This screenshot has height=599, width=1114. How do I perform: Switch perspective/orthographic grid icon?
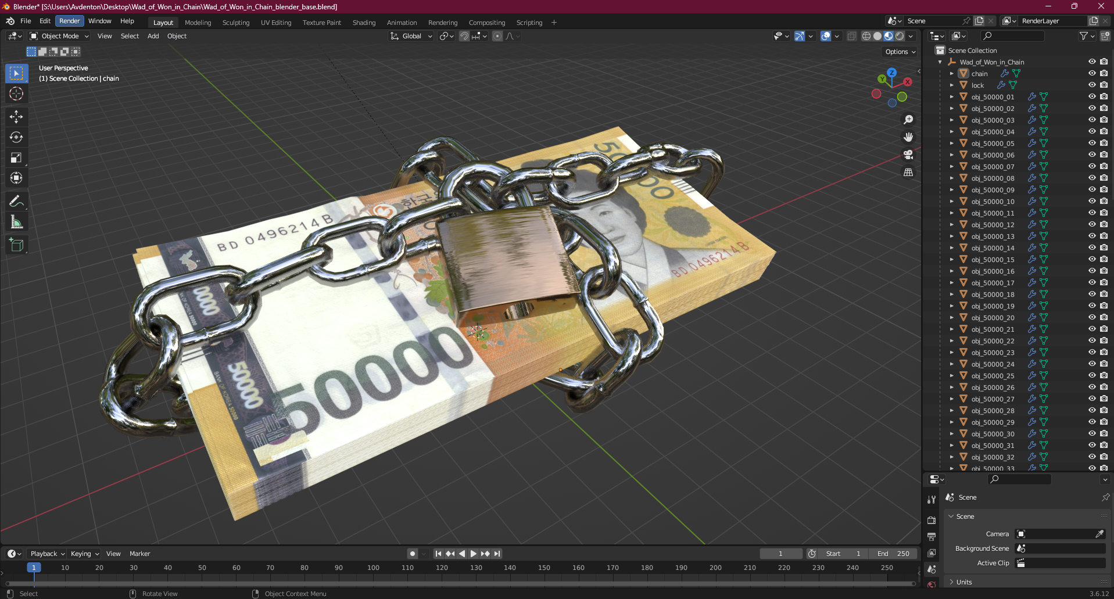pyautogui.click(x=908, y=173)
